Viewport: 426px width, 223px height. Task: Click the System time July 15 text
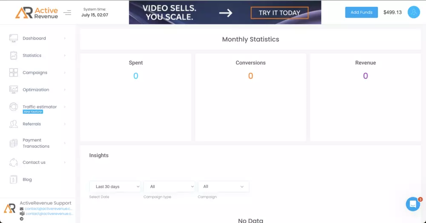coord(95,12)
